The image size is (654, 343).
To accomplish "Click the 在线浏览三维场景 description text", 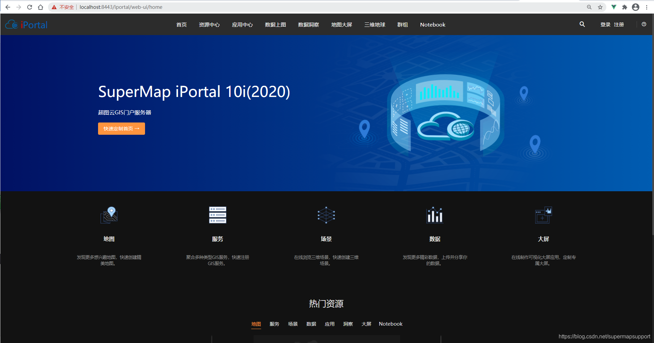I will tap(326, 260).
